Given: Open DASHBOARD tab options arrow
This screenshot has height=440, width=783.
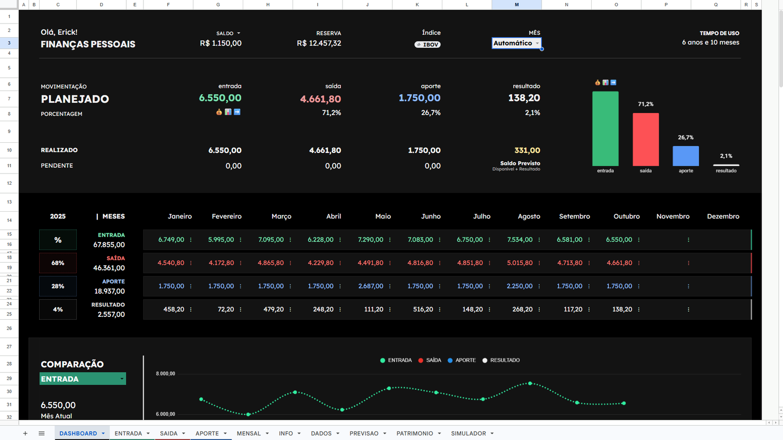Looking at the screenshot, I should point(103,434).
